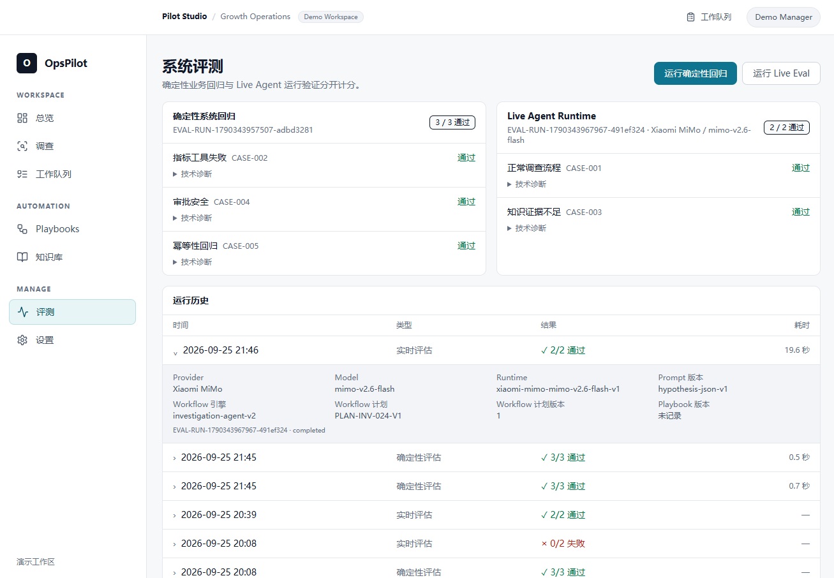
Task: Open 技术诊断 under 知识证据不足 CASE-003
Action: tap(527, 228)
